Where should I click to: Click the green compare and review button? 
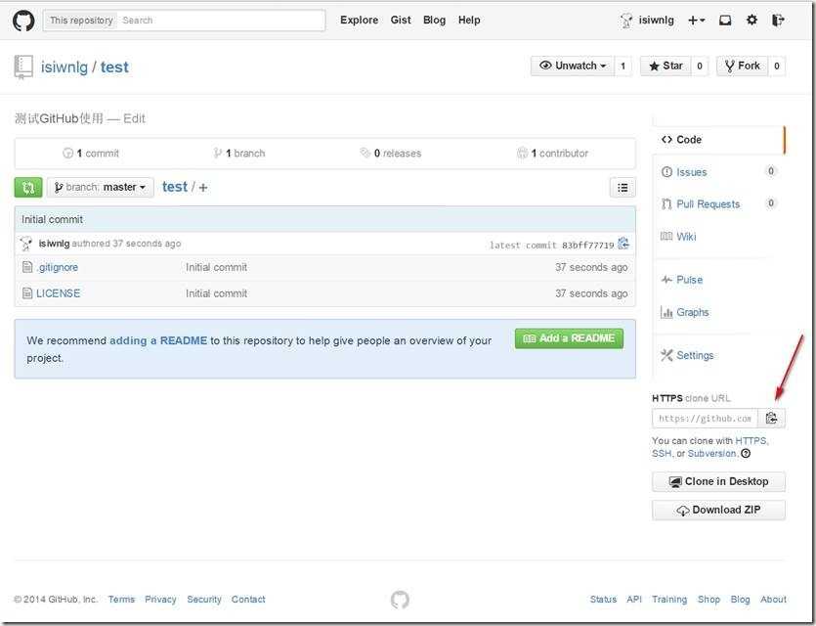coord(28,188)
